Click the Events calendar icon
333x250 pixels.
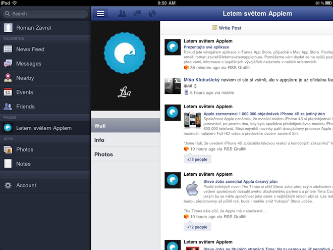(x=8, y=92)
